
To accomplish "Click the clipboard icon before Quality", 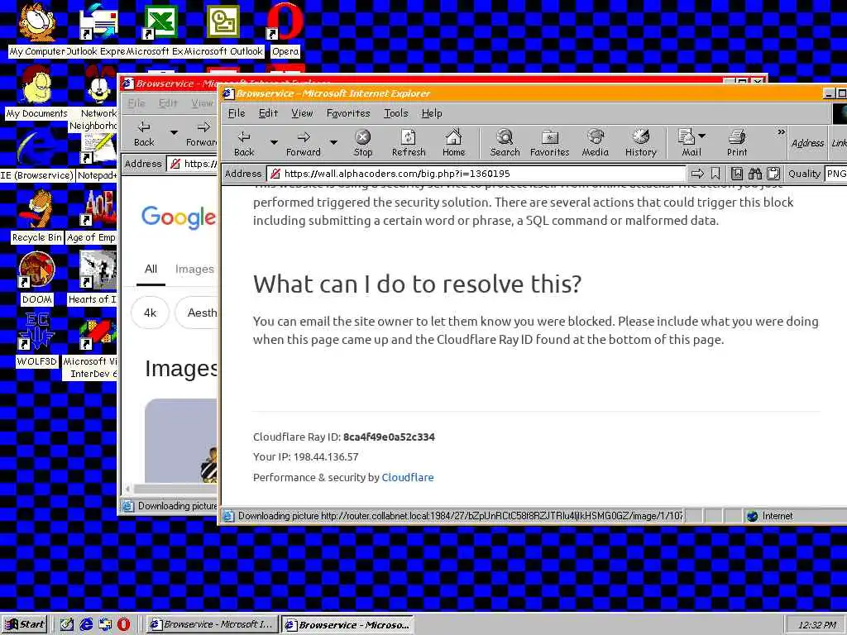I will [773, 174].
